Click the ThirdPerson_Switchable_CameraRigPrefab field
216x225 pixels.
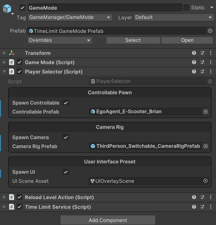pyautogui.click(x=146, y=146)
